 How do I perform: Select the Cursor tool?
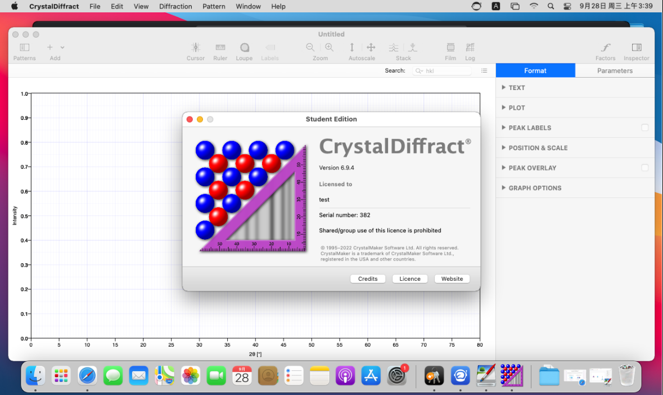coord(195,47)
